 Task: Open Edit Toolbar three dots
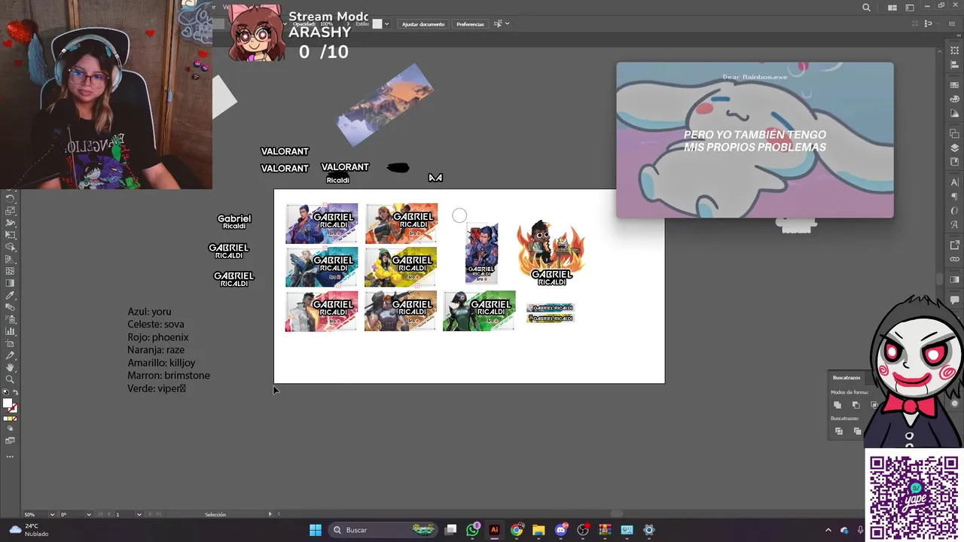coord(11,457)
